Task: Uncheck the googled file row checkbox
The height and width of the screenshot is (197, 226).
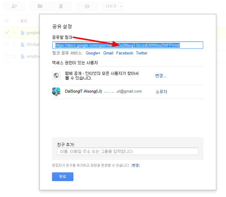Action: tap(7, 33)
